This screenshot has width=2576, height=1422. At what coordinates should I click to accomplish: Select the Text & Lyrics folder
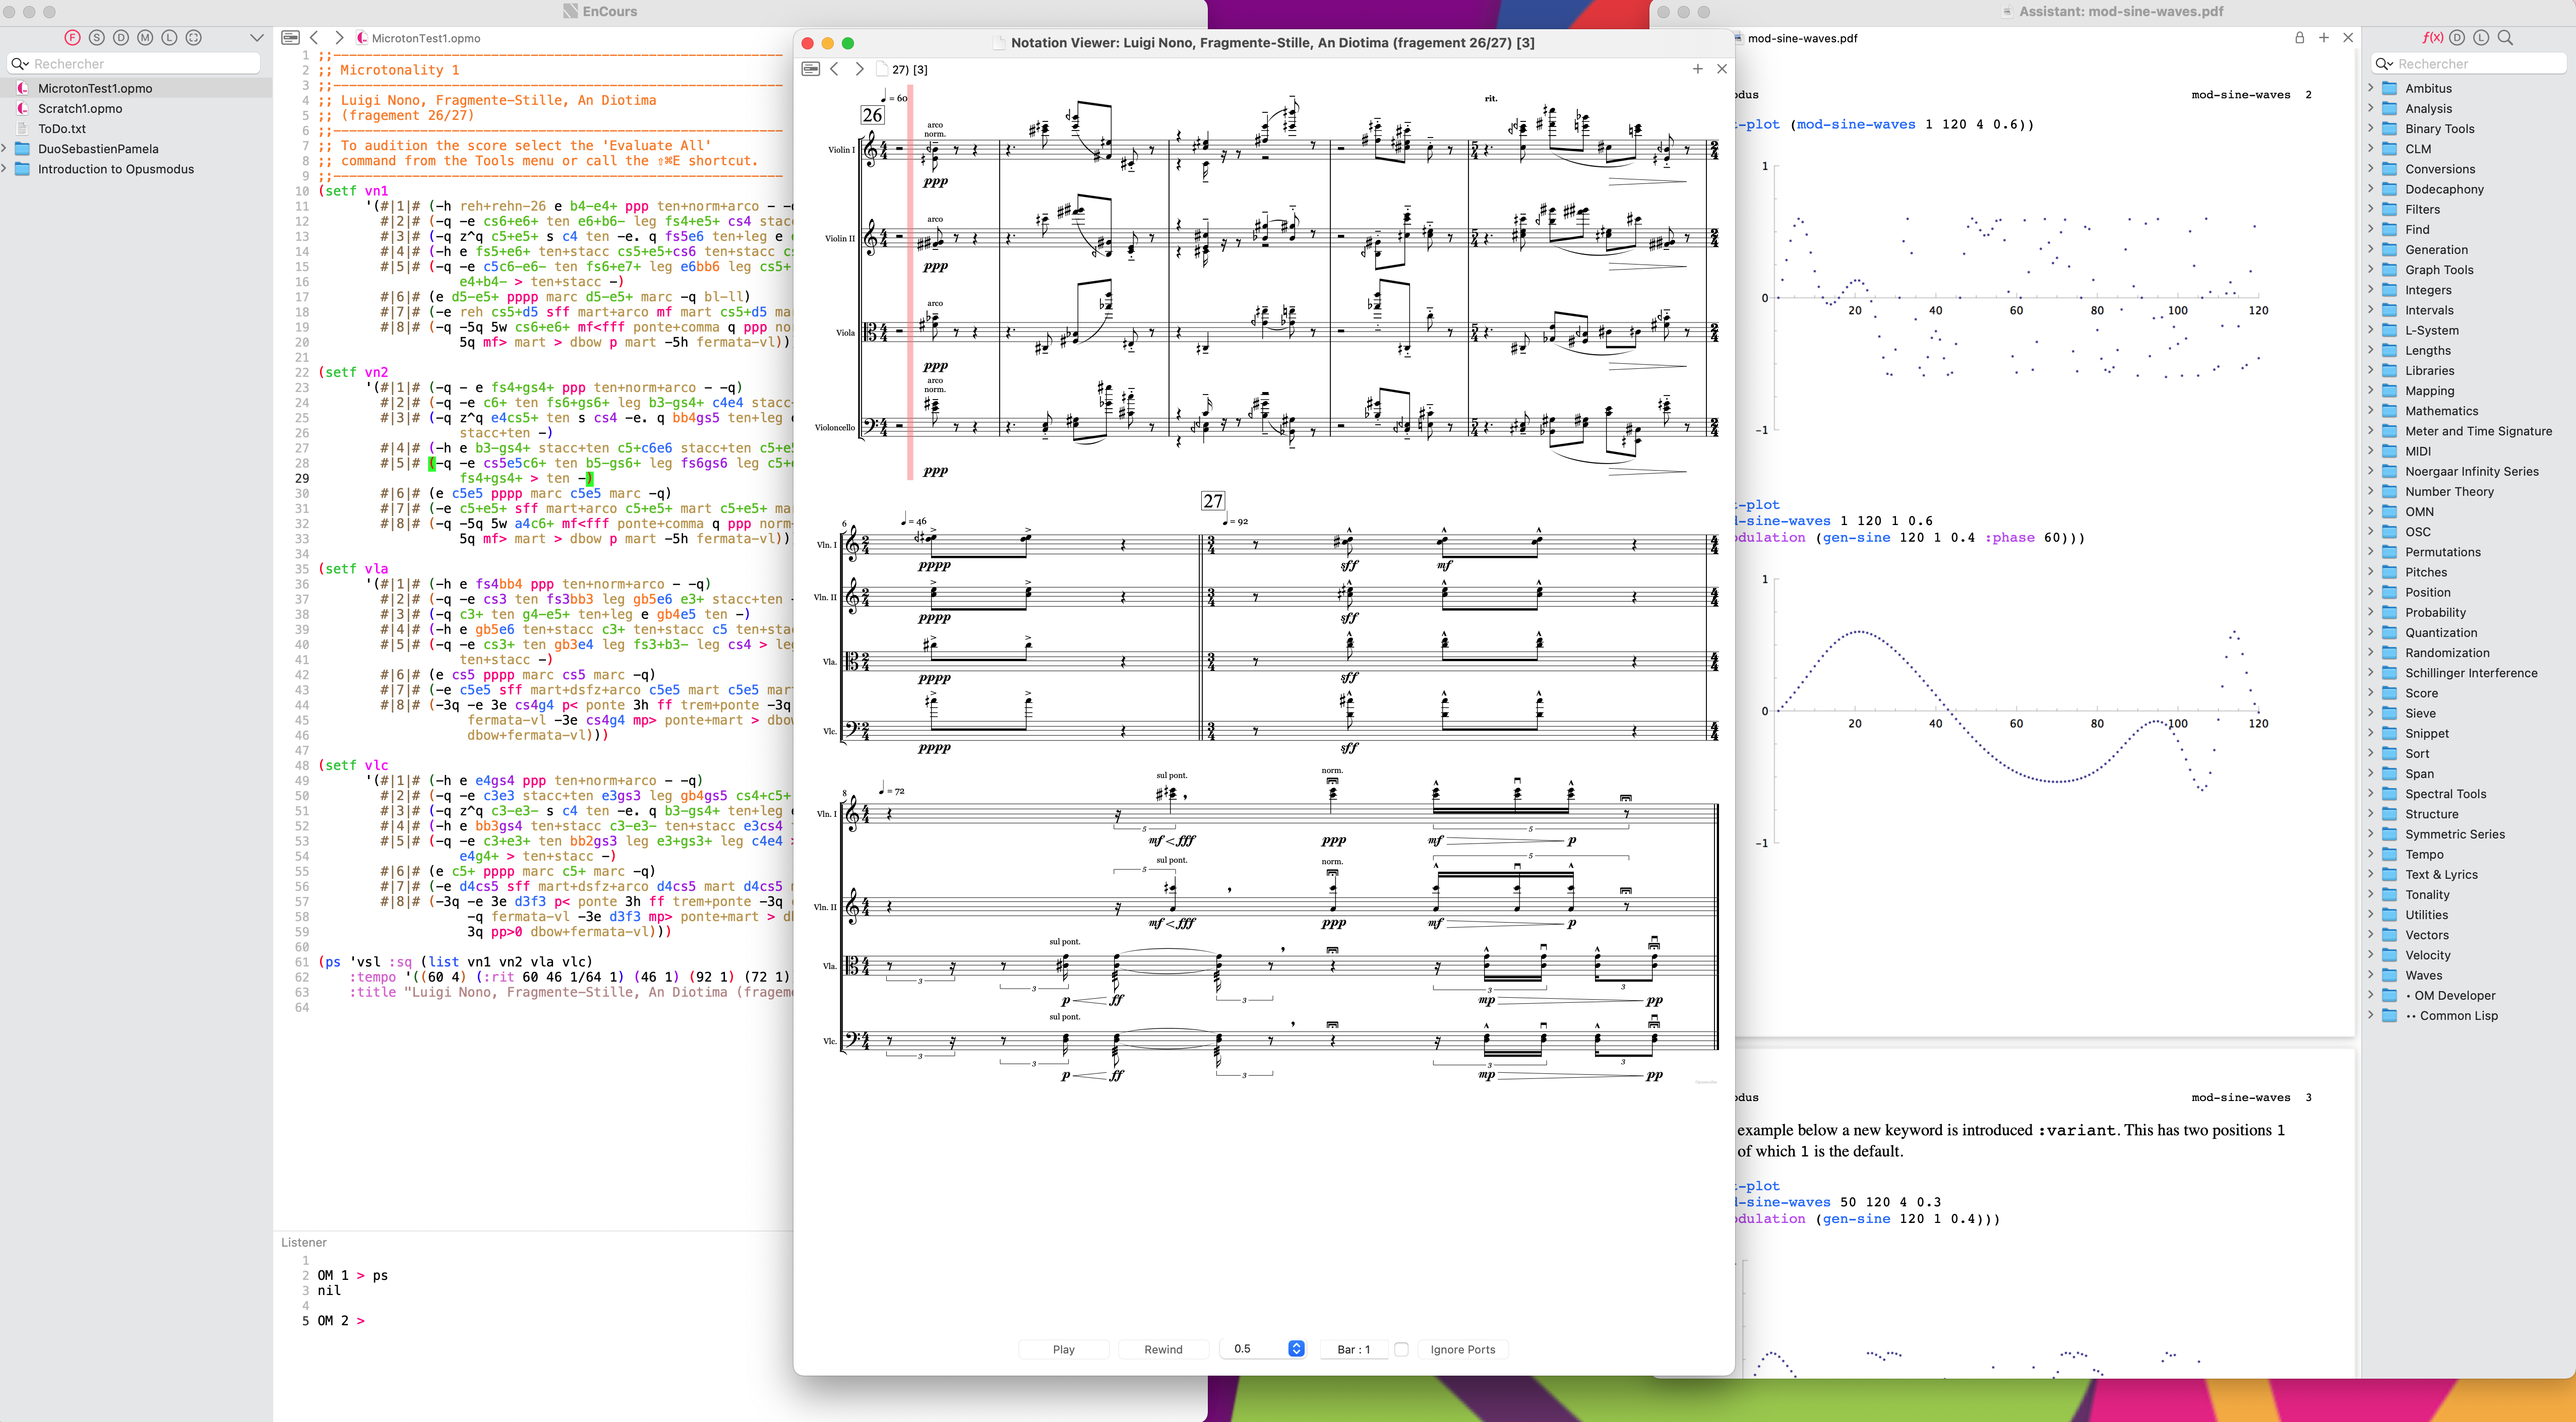2441,874
